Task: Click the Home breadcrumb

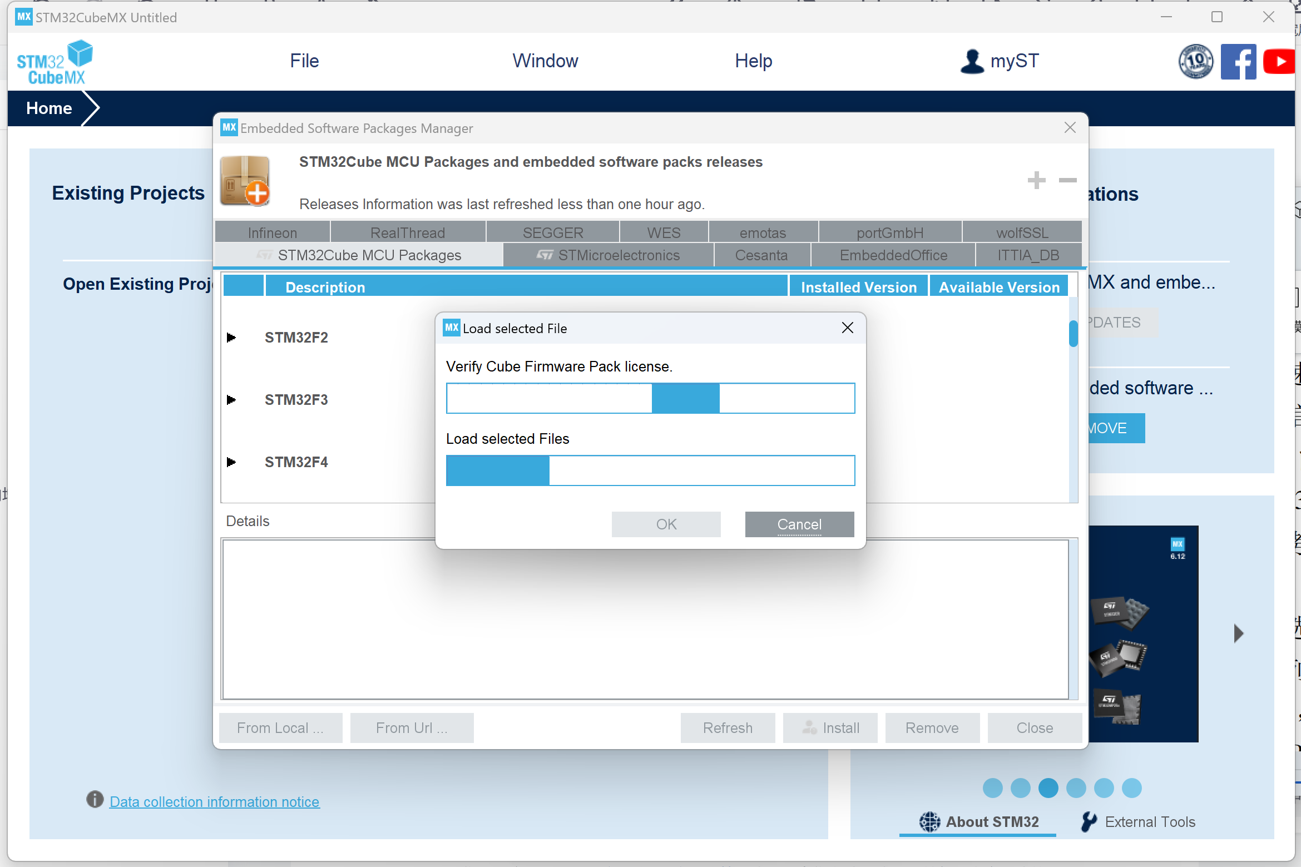Action: pos(49,108)
